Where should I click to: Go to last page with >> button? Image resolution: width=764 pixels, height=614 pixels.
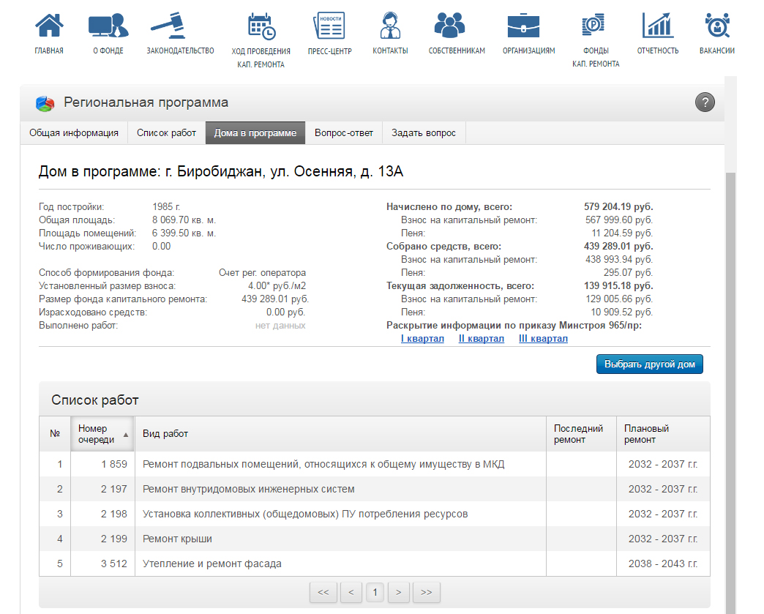[427, 593]
